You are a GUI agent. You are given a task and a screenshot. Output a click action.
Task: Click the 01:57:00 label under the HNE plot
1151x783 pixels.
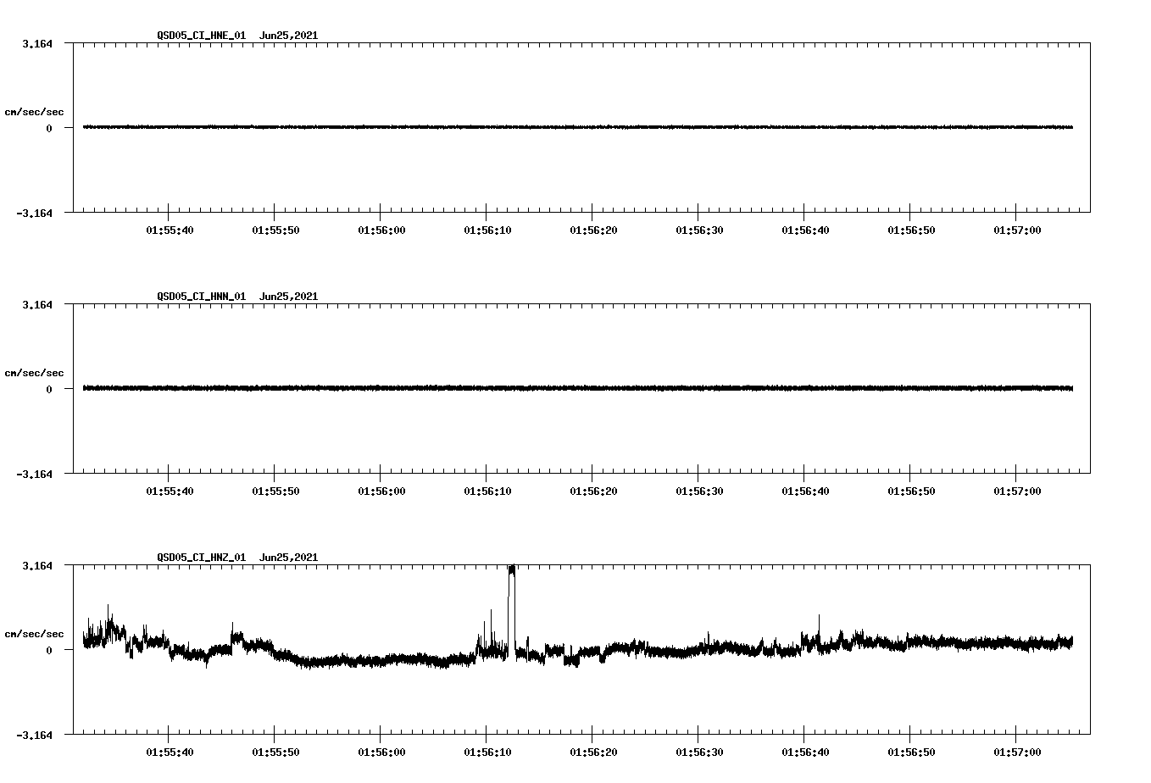pos(1016,230)
